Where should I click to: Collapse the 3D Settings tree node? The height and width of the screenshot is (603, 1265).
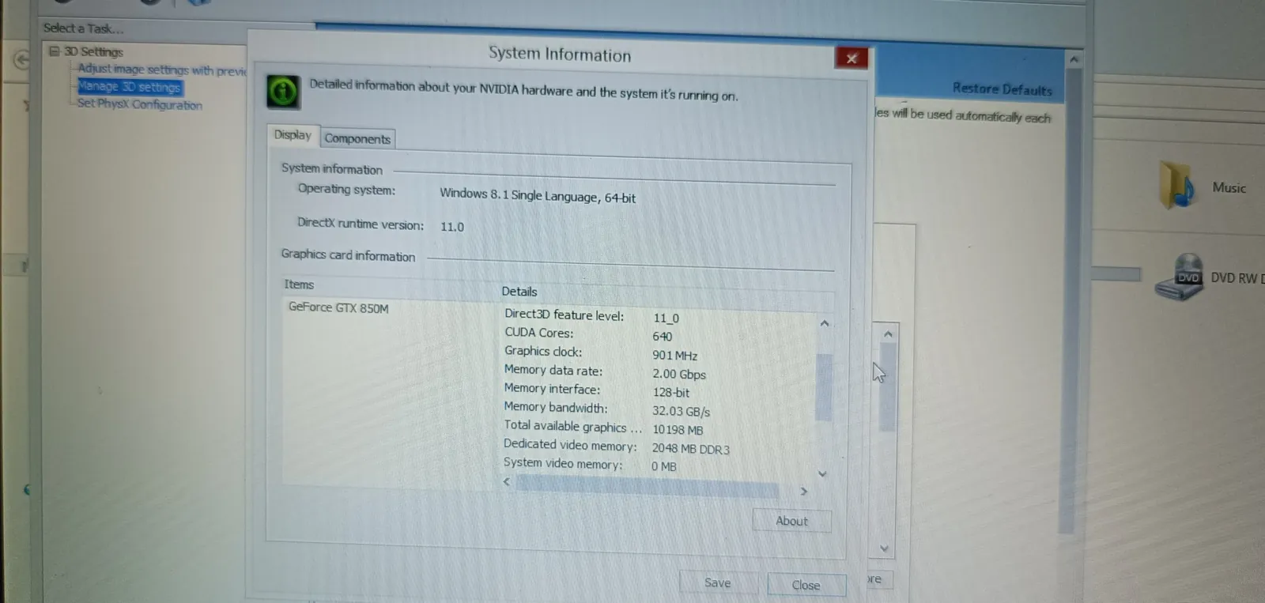click(54, 51)
